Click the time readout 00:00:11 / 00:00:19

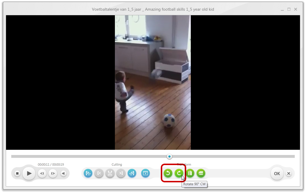pyautogui.click(x=51, y=164)
